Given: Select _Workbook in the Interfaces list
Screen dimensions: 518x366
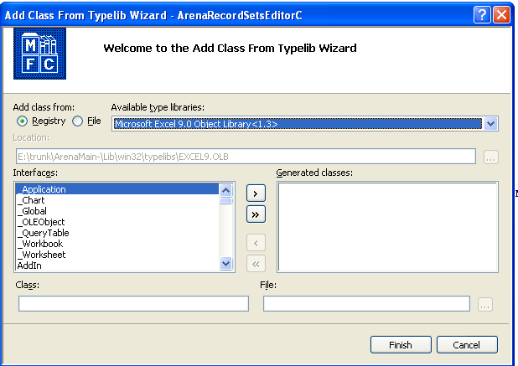Looking at the screenshot, I should [x=40, y=244].
